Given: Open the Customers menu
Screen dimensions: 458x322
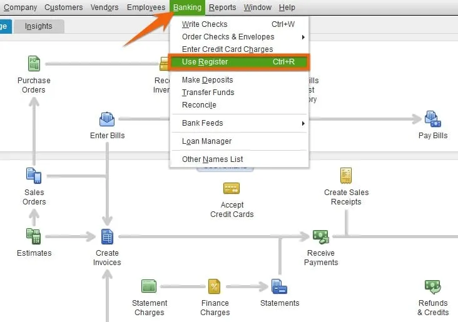Looking at the screenshot, I should (64, 8).
